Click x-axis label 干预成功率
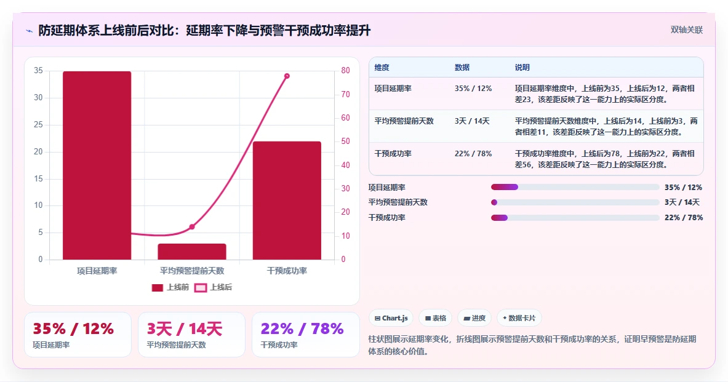 [287, 271]
